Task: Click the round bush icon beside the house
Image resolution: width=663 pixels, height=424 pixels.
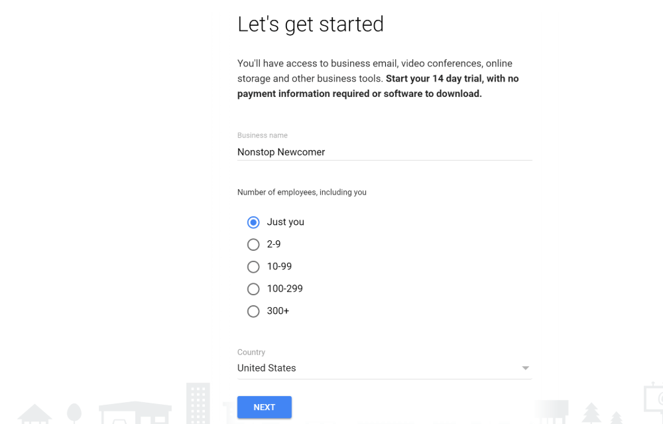Action: (73, 413)
